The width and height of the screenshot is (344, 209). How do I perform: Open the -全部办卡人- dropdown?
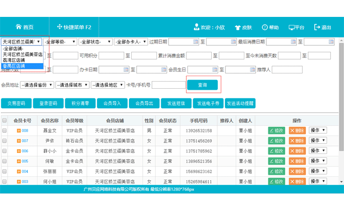[x=131, y=42]
